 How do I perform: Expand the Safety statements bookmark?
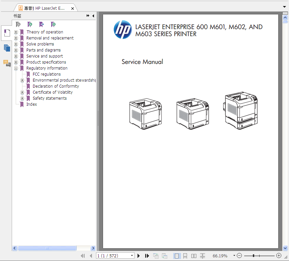coord(22,98)
